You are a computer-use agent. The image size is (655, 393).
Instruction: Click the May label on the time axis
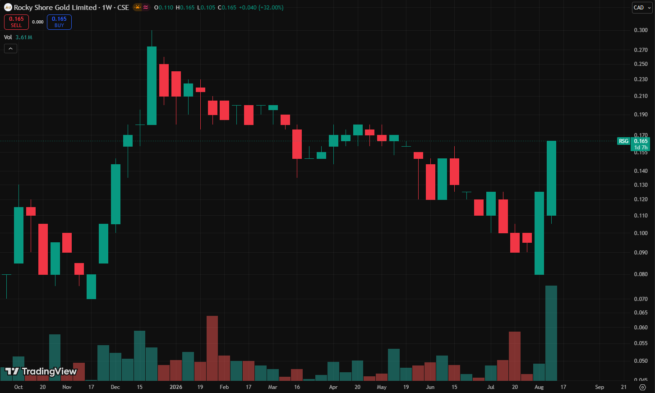click(382, 387)
